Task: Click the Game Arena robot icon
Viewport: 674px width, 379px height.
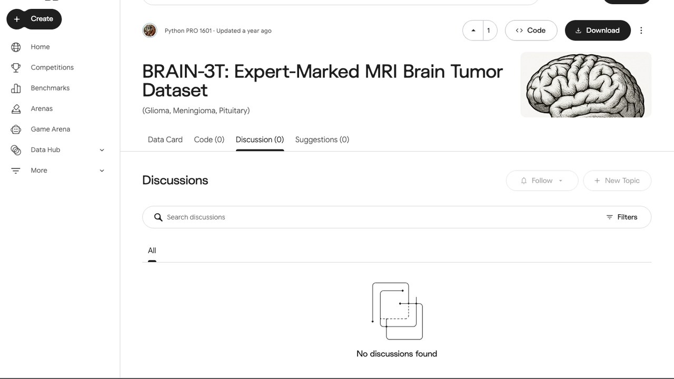Action: (16, 129)
